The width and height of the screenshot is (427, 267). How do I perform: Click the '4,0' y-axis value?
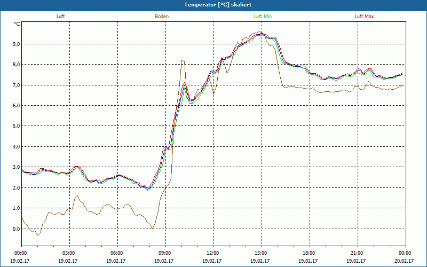(x=17, y=146)
